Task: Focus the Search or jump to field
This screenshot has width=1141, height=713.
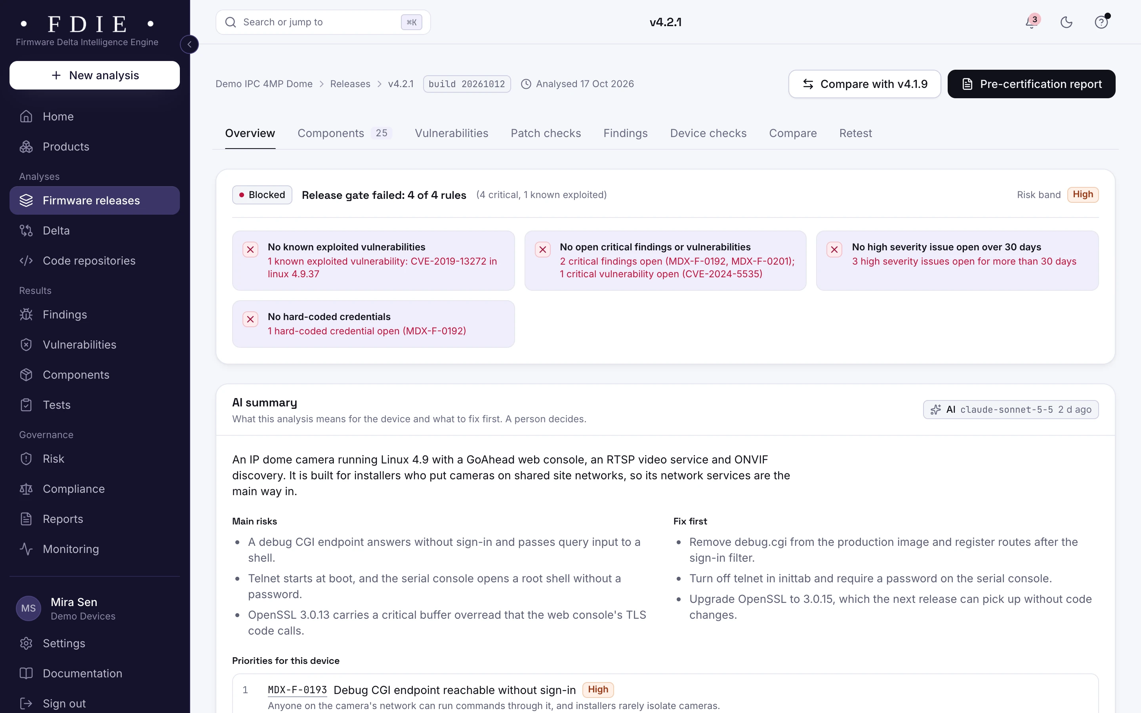Action: coord(323,22)
